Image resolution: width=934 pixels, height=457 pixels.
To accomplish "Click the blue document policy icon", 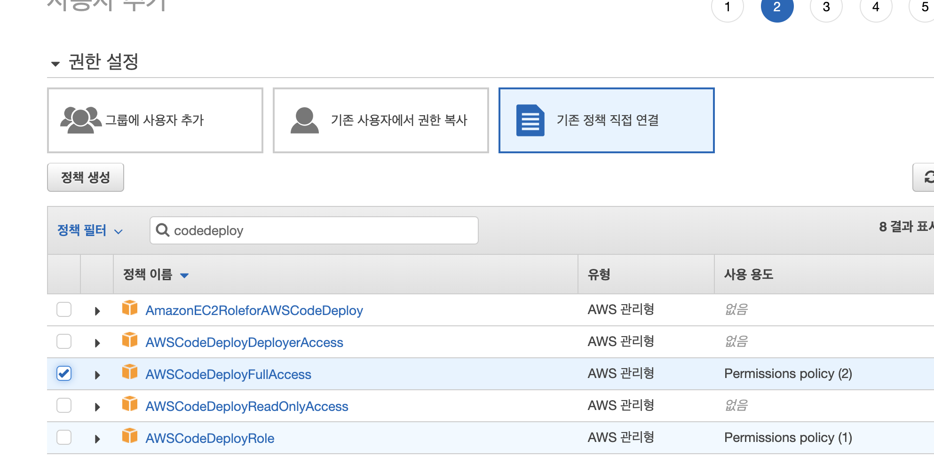I will point(530,120).
